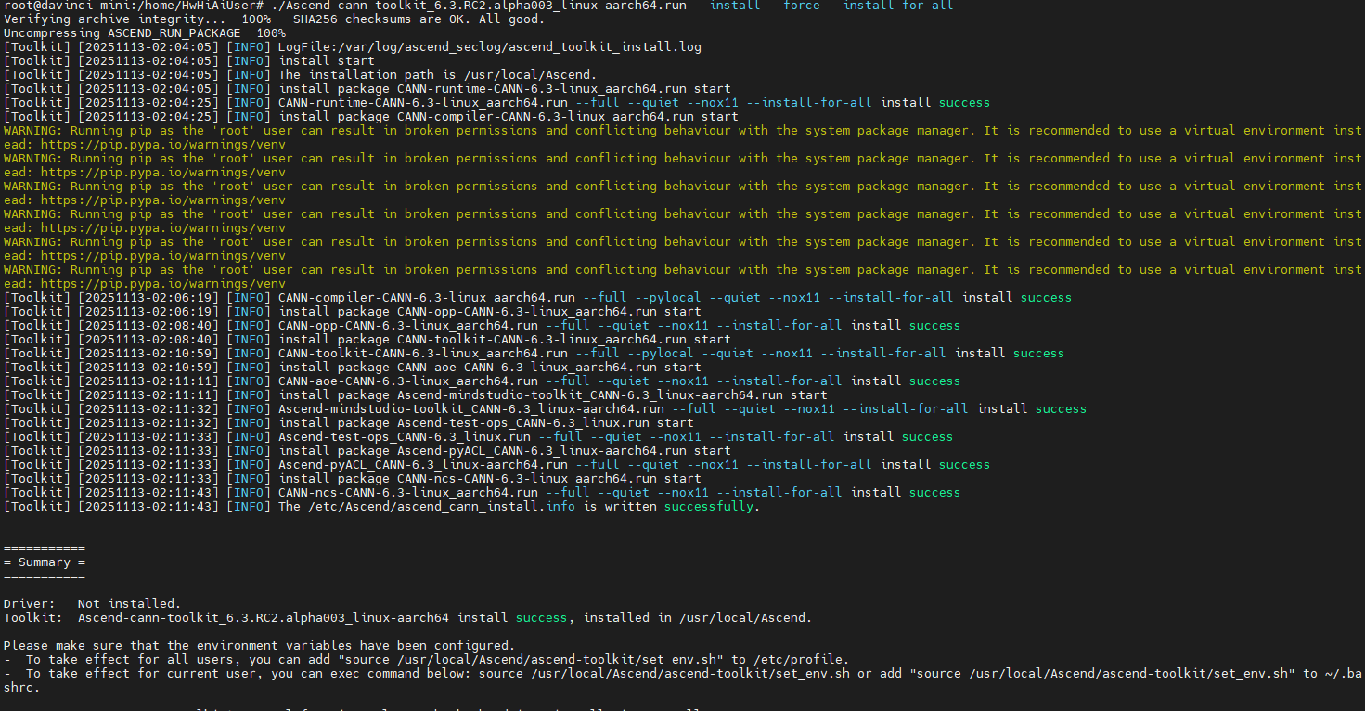The width and height of the screenshot is (1365, 711).
Task: Click "install package CANN-toolkit-CANN-6.3" start line
Action: coord(505,339)
